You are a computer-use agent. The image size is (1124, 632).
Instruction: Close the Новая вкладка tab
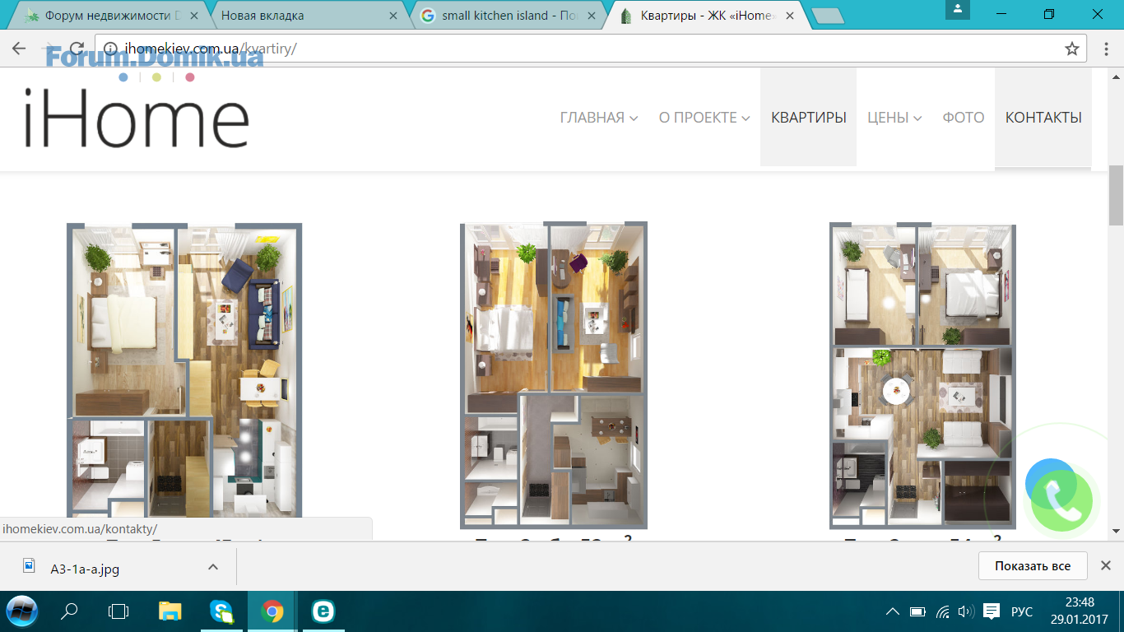coord(393,16)
